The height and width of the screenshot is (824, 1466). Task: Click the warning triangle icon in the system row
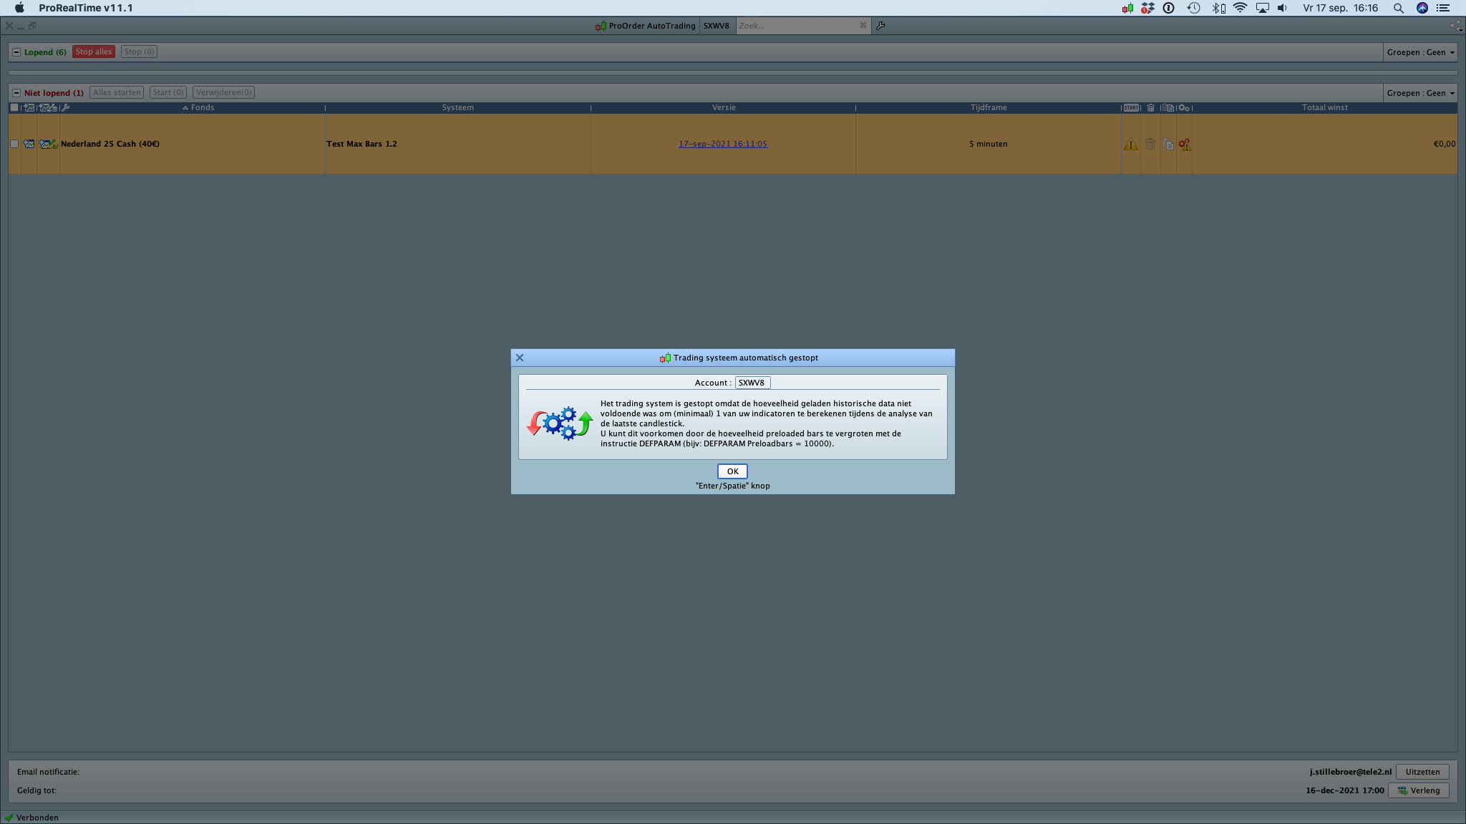tap(1130, 144)
